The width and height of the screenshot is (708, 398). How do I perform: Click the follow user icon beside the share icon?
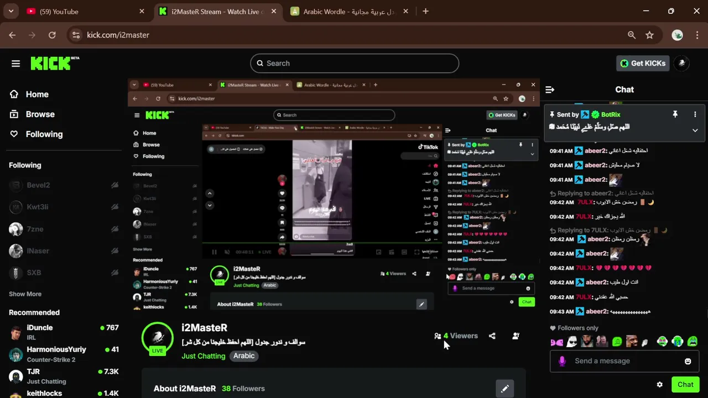(516, 336)
